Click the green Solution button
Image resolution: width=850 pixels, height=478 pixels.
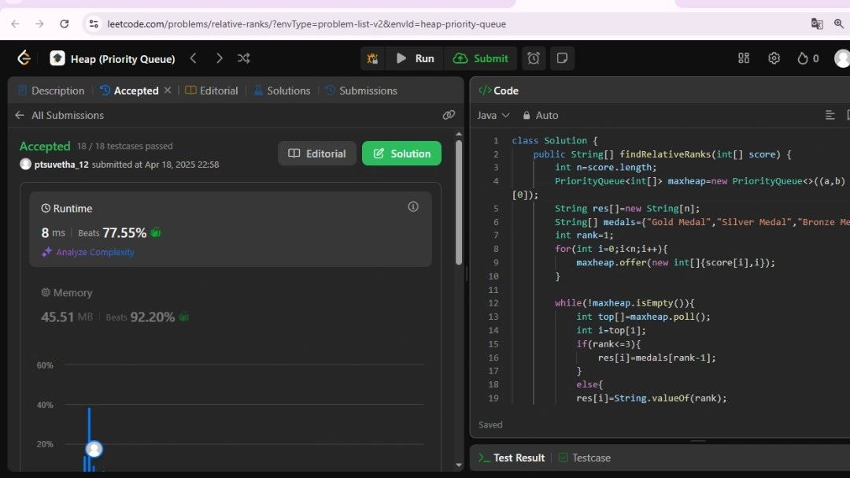(401, 154)
